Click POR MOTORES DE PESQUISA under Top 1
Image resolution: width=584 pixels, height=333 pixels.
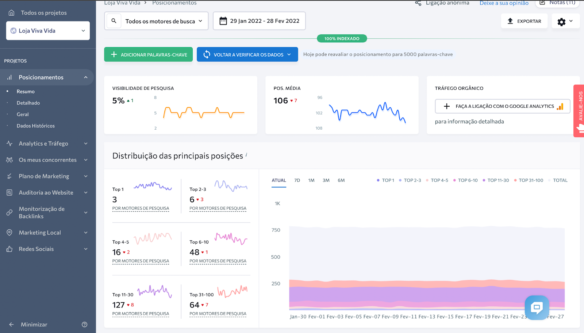pyautogui.click(x=141, y=208)
